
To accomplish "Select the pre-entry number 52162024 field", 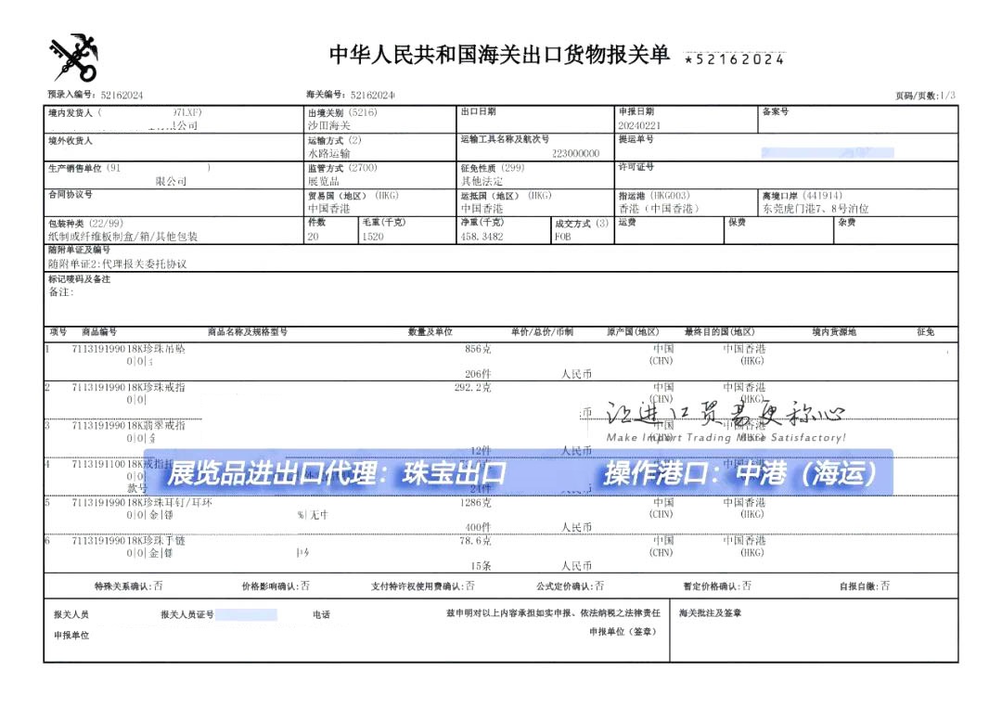I will click(122, 96).
